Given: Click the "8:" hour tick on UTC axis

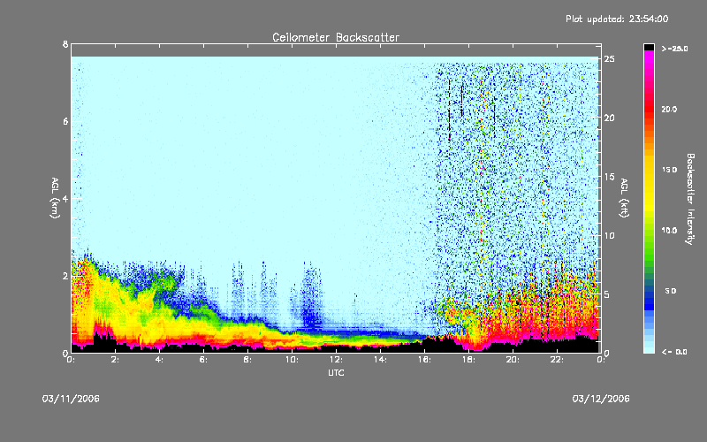Looking at the screenshot, I should [248, 360].
